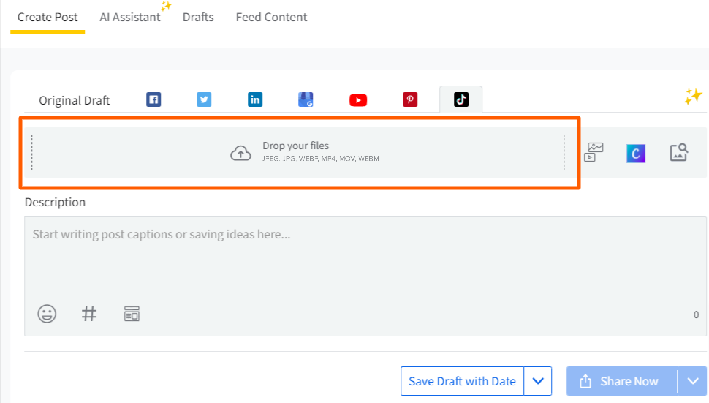Open the emoji picker
Image resolution: width=709 pixels, height=403 pixels.
pos(47,314)
